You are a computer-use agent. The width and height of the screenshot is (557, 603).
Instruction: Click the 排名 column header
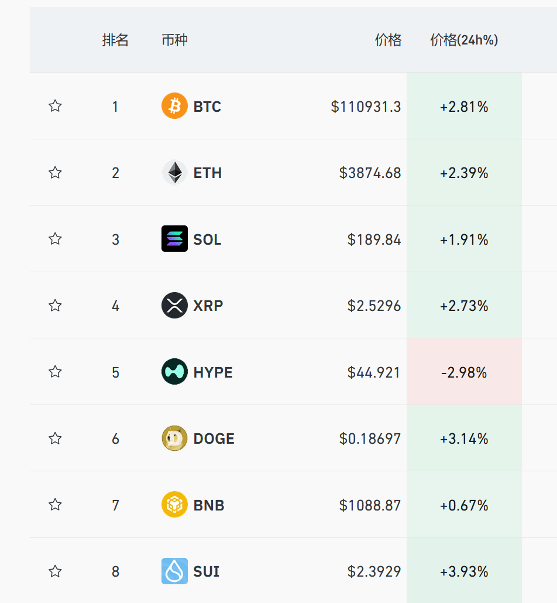[115, 40]
